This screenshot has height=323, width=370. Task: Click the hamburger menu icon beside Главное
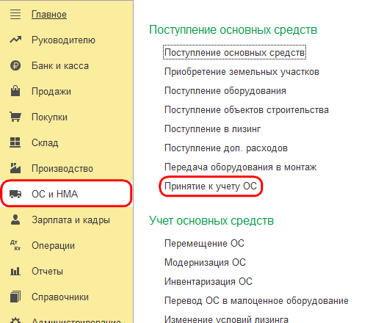pyautogui.click(x=15, y=14)
